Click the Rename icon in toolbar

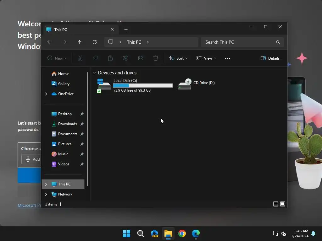[x=125, y=58]
